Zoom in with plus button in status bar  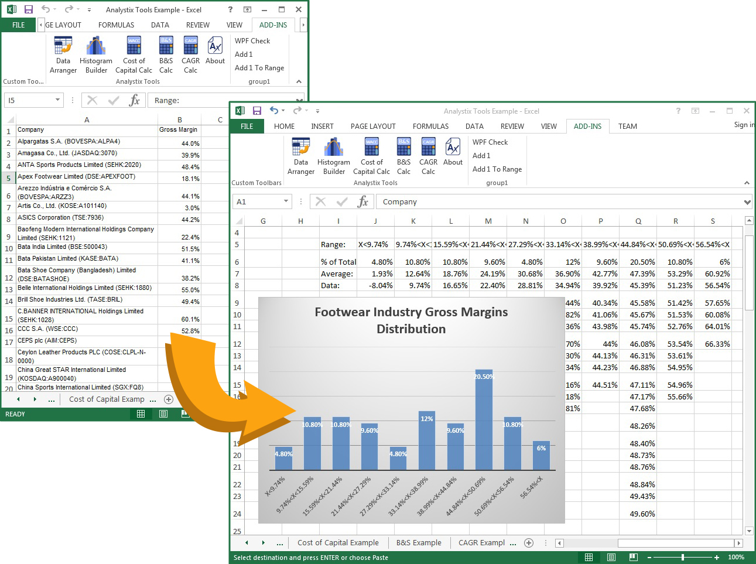(717, 558)
